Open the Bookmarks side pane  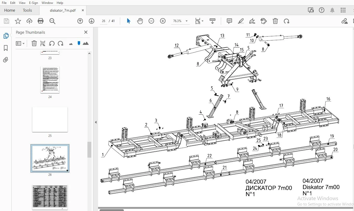click(6, 48)
